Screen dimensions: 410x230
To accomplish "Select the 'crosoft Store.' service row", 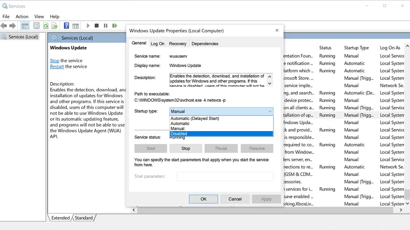I will [344, 78].
